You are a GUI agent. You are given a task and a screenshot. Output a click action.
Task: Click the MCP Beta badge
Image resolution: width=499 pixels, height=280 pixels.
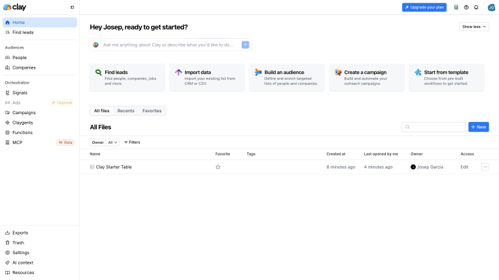coord(65,143)
